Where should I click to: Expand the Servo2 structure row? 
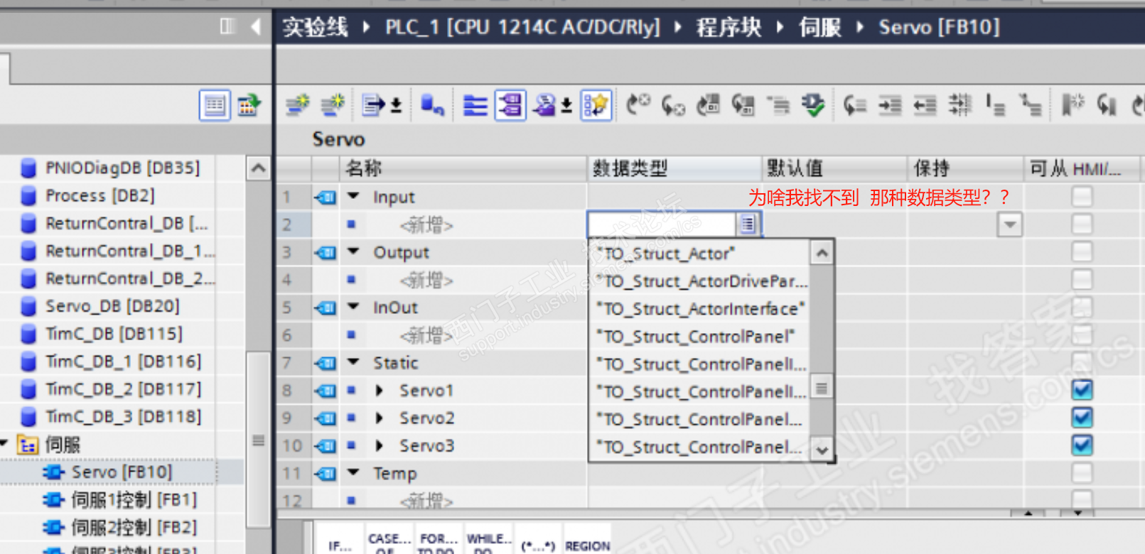(380, 418)
